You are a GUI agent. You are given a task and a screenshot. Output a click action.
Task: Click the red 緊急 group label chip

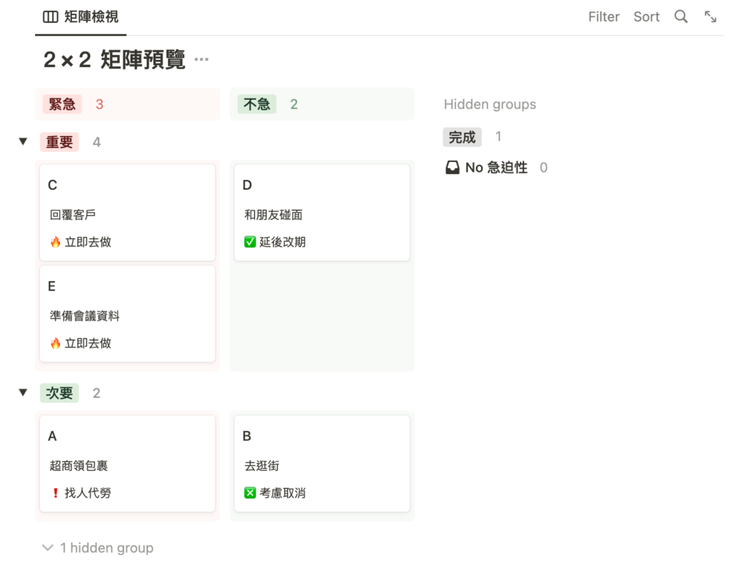(61, 103)
